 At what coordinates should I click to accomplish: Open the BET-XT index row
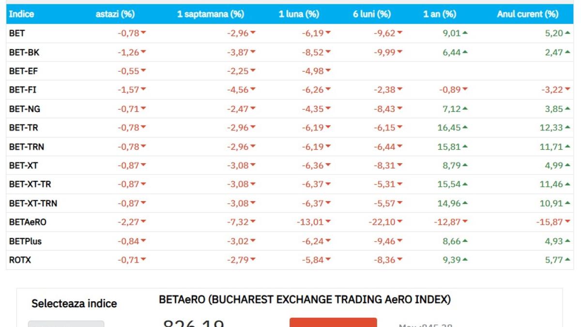click(x=23, y=166)
